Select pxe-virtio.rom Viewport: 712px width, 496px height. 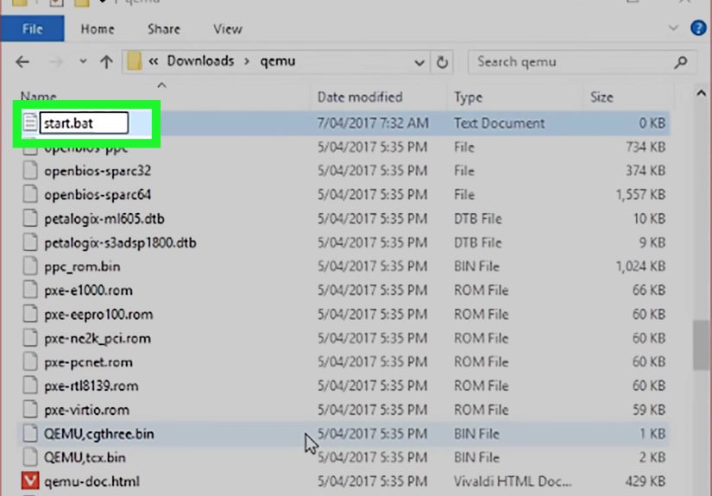pos(86,410)
